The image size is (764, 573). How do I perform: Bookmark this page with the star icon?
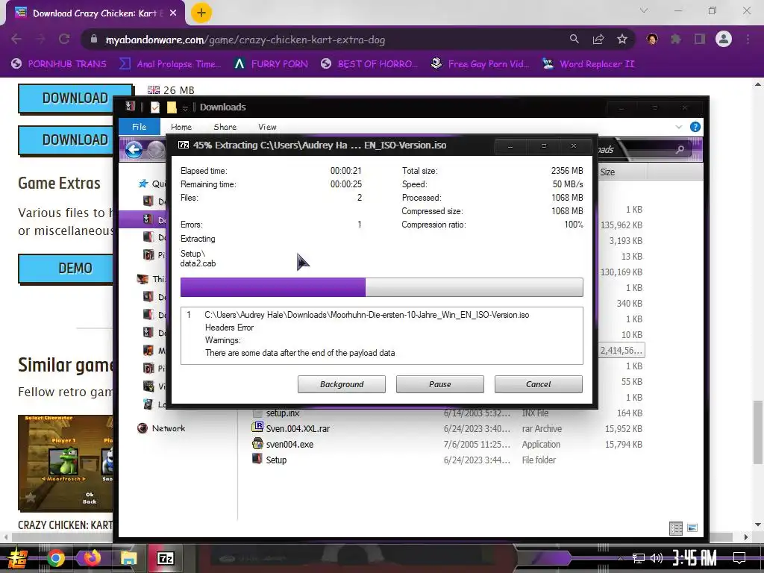coord(622,40)
